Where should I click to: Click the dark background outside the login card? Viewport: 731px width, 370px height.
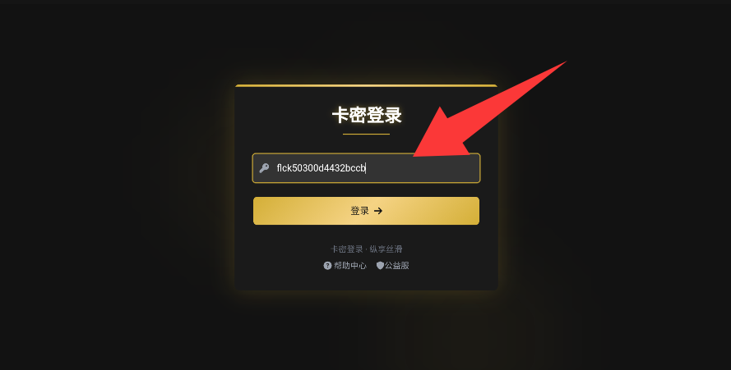click(x=117, y=186)
